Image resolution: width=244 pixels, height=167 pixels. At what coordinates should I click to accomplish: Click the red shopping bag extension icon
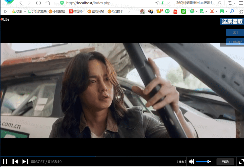coord(175,11)
